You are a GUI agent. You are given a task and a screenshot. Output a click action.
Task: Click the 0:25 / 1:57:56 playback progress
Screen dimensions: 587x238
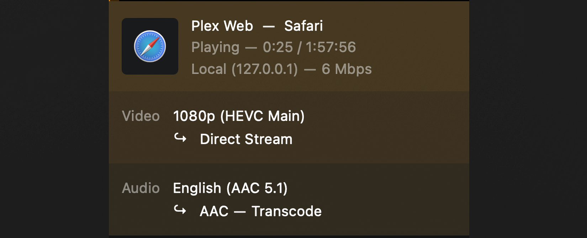[x=309, y=47]
